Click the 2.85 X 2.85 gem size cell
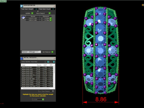Screen dimensions: 144x108 [33, 20]
